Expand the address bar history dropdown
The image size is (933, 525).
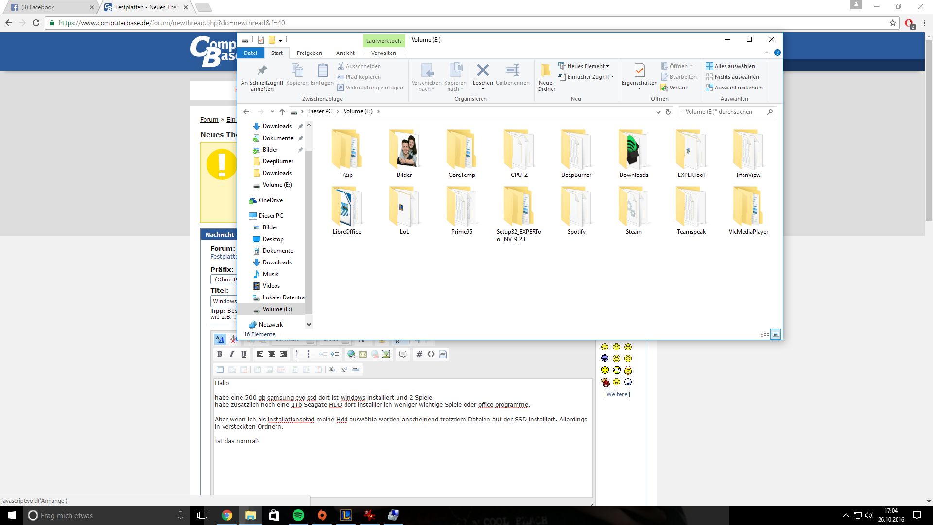658,112
